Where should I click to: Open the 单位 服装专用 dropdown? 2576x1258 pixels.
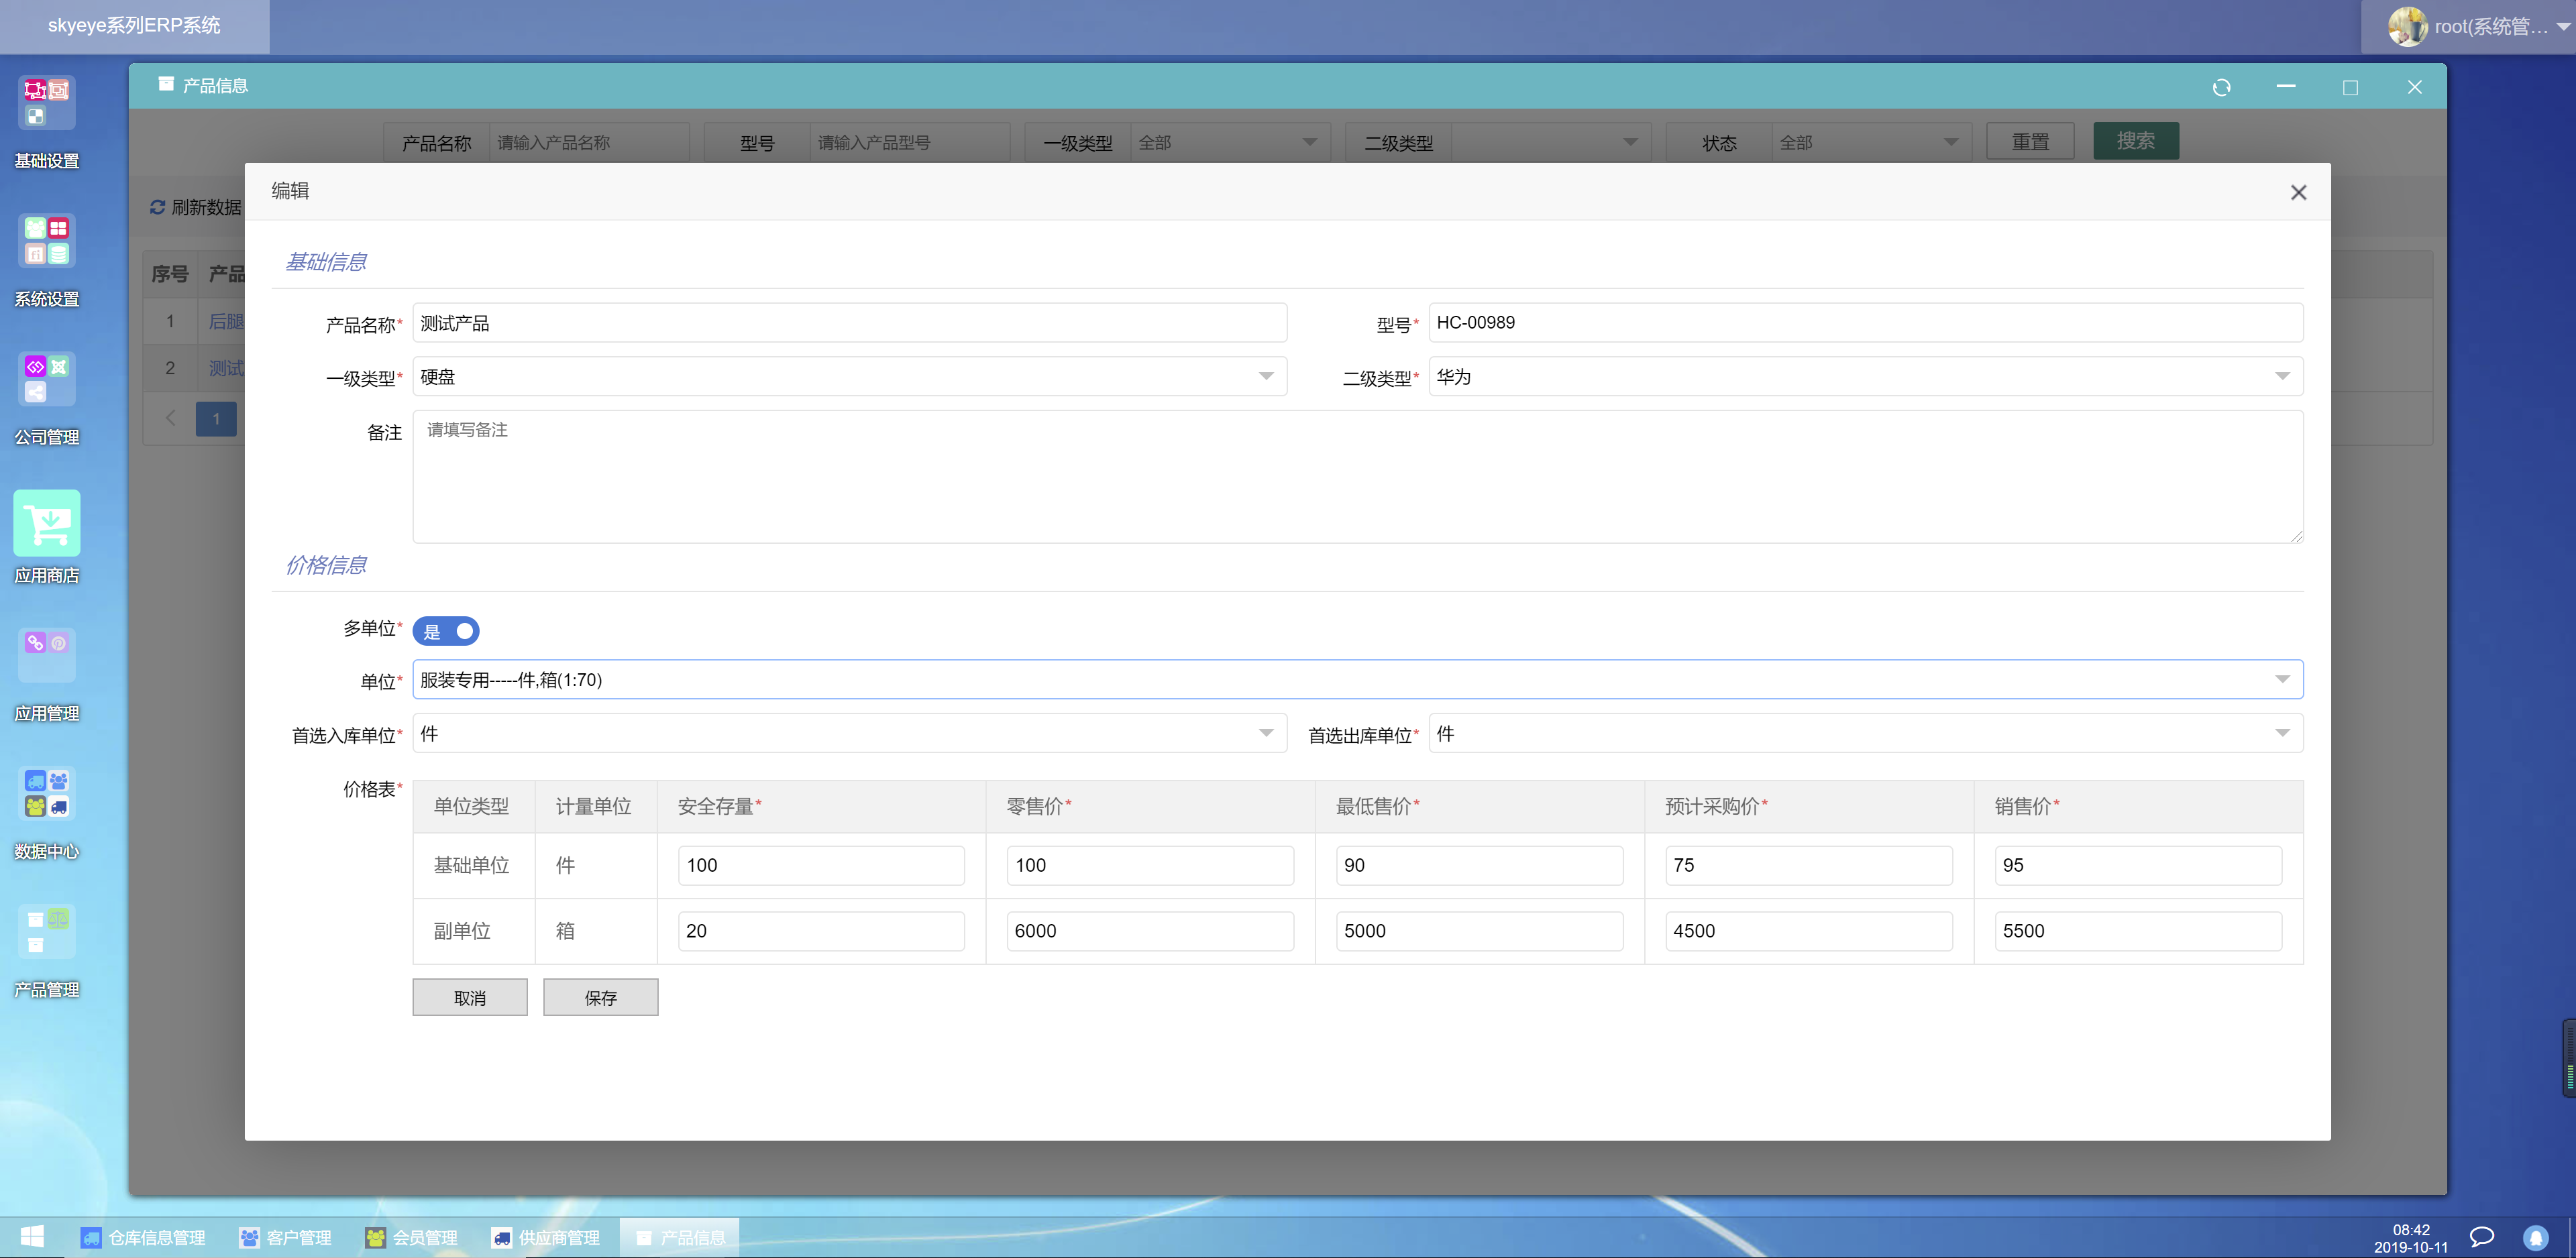point(1357,680)
